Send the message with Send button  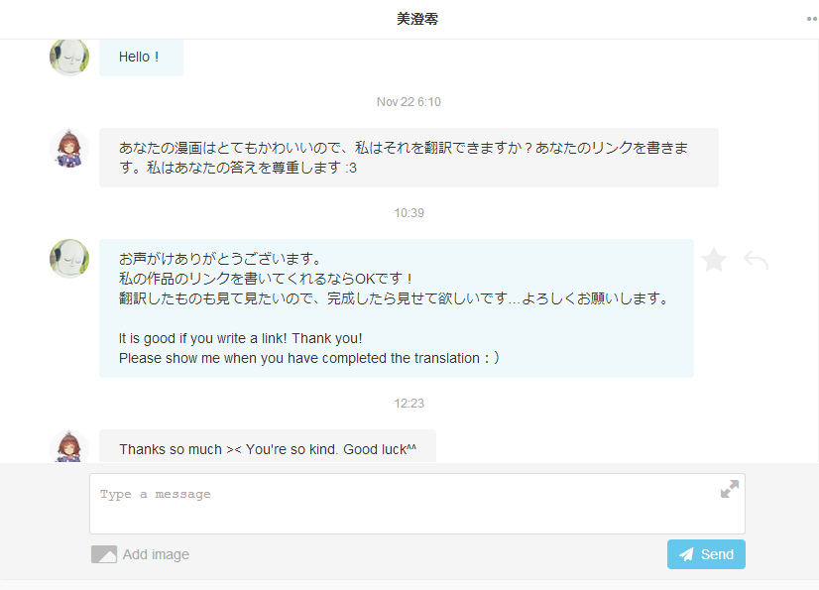coord(706,554)
